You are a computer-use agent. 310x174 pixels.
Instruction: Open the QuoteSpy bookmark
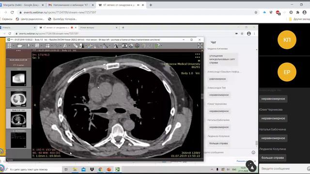point(62,19)
